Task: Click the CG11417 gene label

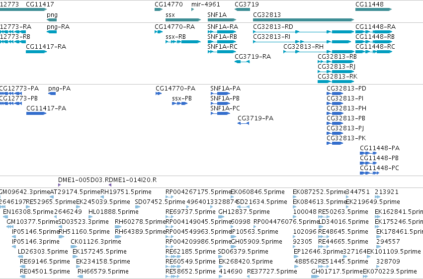Action: pyautogui.click(x=40, y=4)
